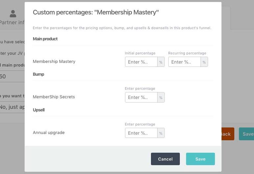Open the "No, just ap..." dropdown

(12, 107)
